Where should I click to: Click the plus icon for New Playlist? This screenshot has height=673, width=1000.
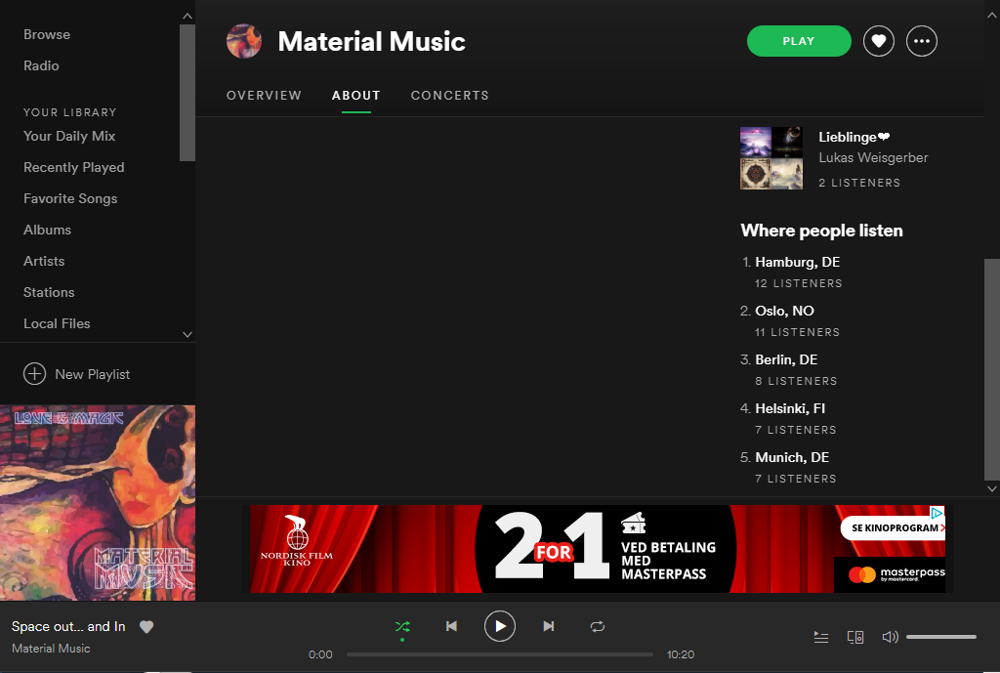click(35, 374)
